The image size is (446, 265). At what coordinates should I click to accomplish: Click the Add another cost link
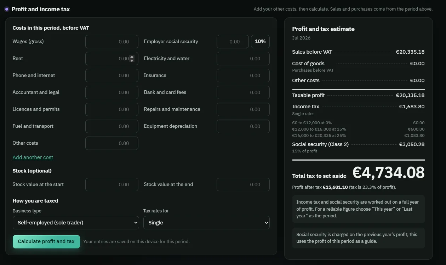tap(33, 157)
